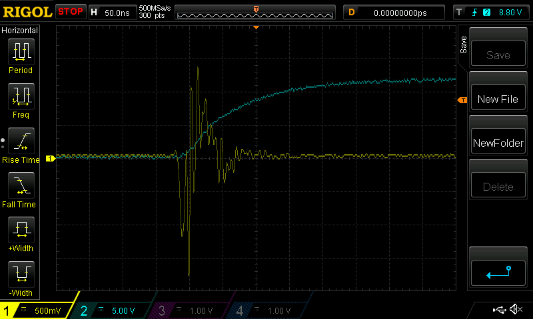Click the Delete button
Image resolution: width=533 pixels, height=319 pixels.
(498, 186)
